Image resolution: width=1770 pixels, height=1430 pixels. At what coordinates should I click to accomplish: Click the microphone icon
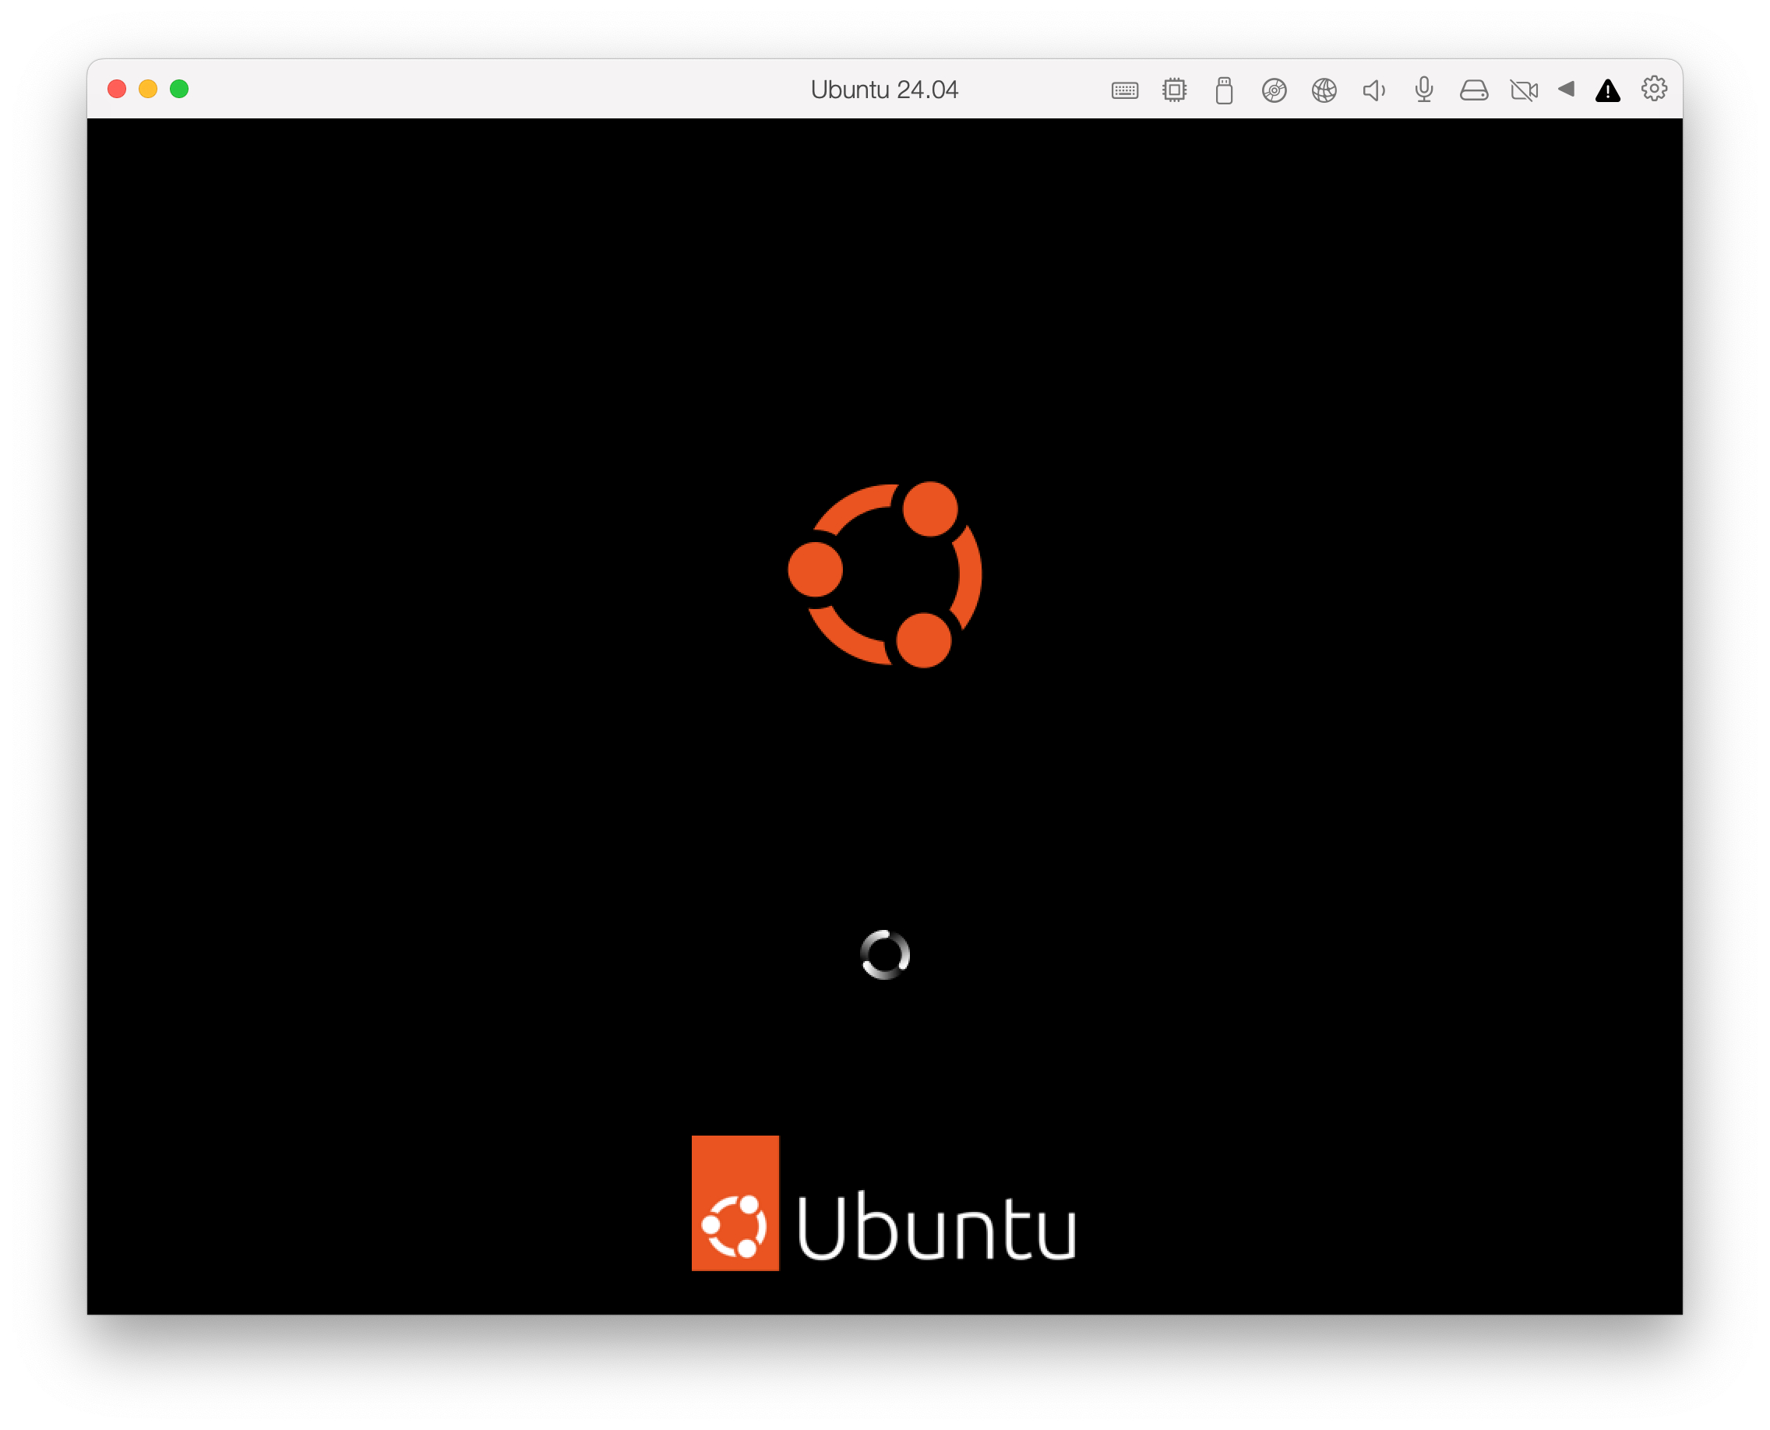1424,89
